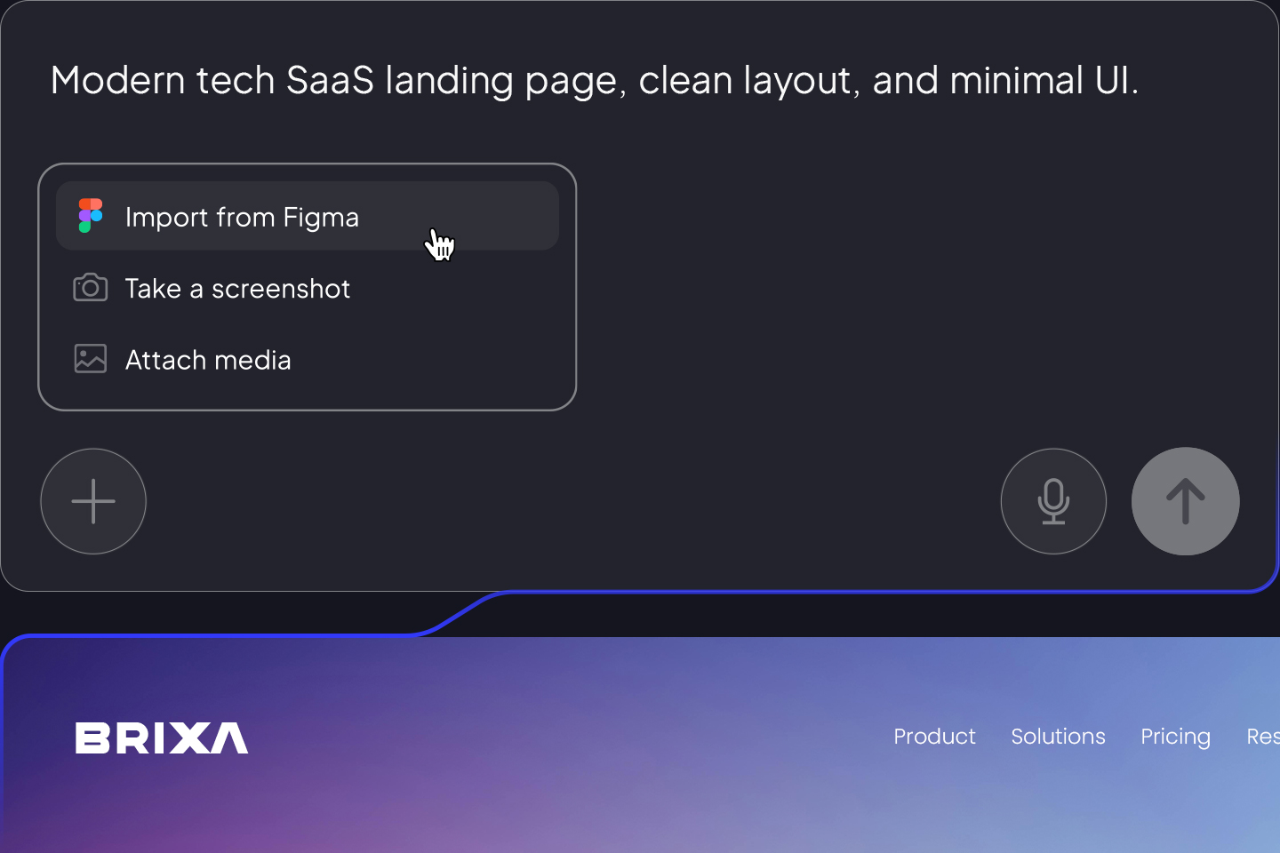Click the Figma logo icon
Screen dimensions: 1280x853
(x=91, y=216)
